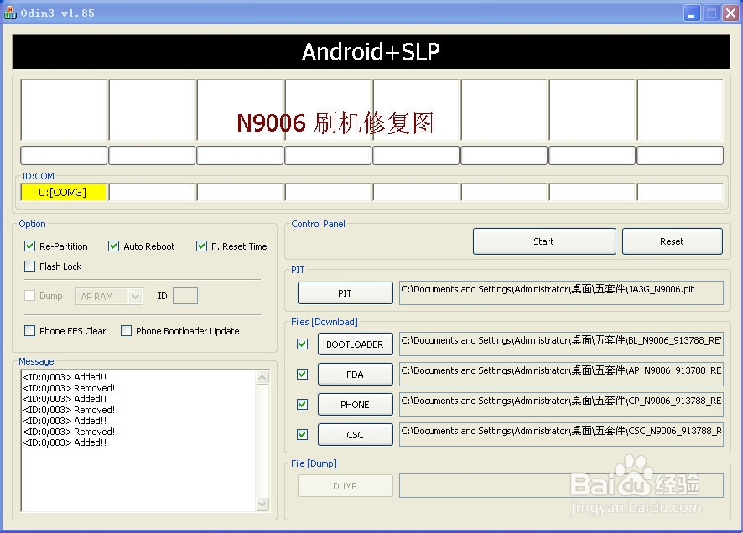
Task: Click the CSC file button
Action: (x=355, y=435)
